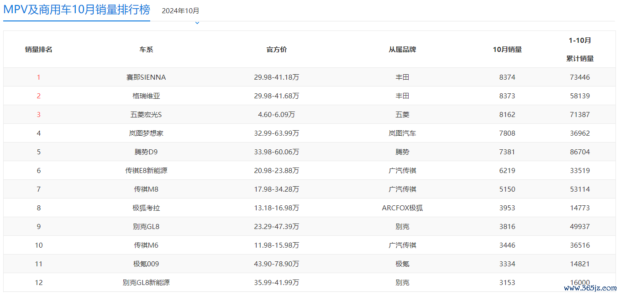Click the 岚图汽车 brand cell
620x295 pixels.
point(402,133)
